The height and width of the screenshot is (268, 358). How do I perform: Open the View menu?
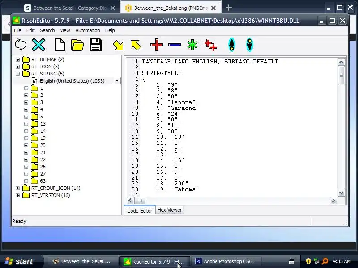click(65, 30)
